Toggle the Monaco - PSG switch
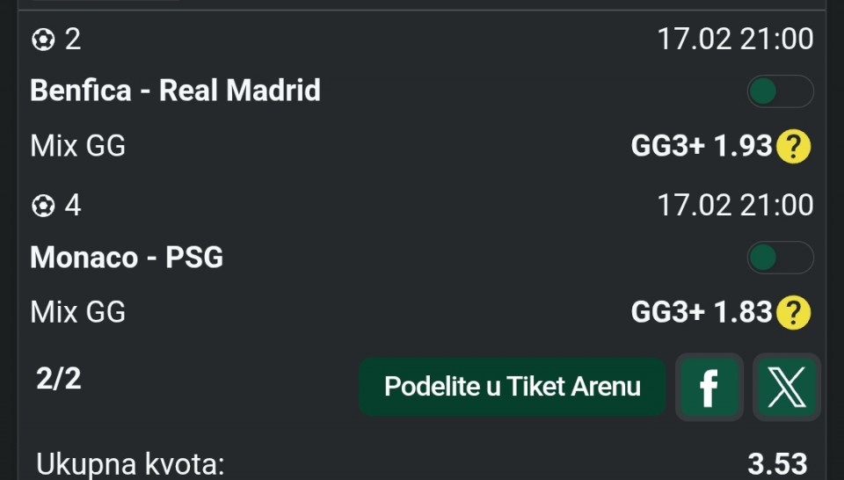The width and height of the screenshot is (844, 480). click(x=780, y=258)
